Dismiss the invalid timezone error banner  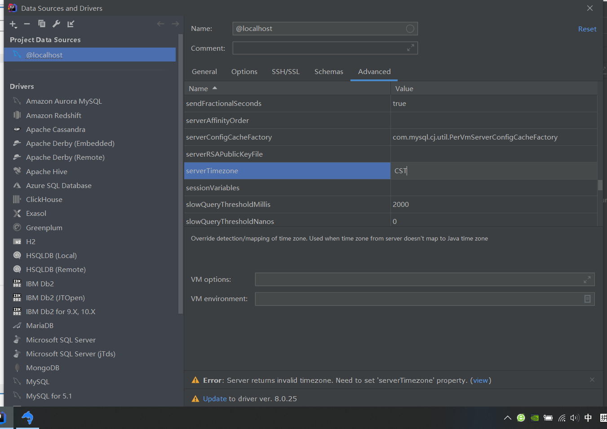click(x=592, y=380)
